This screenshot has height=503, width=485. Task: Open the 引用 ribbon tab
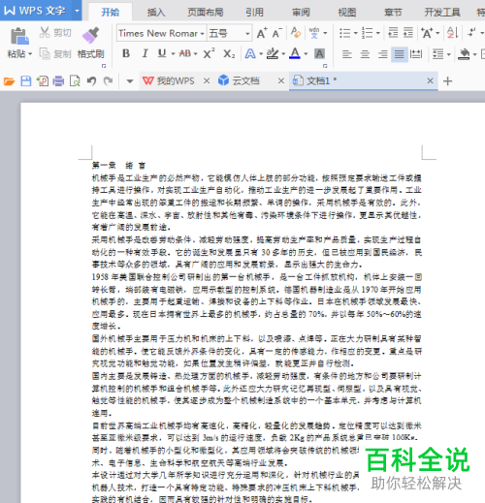(254, 13)
